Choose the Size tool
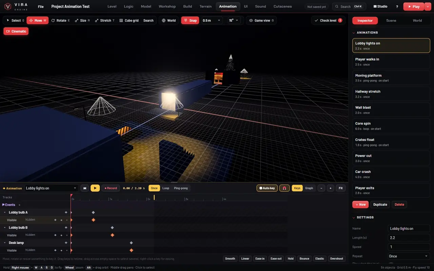Screen dimensions: 434x271 (82, 21)
